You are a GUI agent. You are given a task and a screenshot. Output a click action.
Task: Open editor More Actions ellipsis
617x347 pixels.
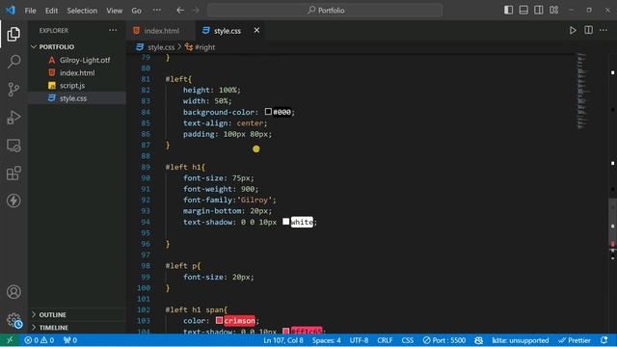(x=604, y=30)
